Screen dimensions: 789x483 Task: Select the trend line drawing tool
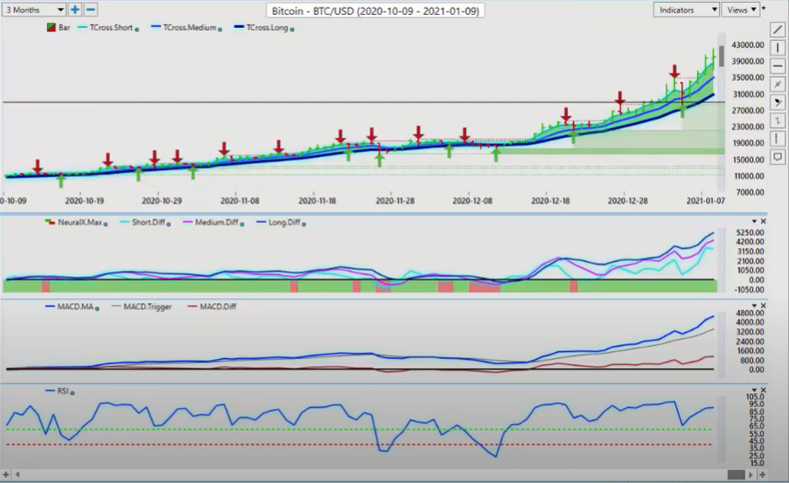coord(778,30)
